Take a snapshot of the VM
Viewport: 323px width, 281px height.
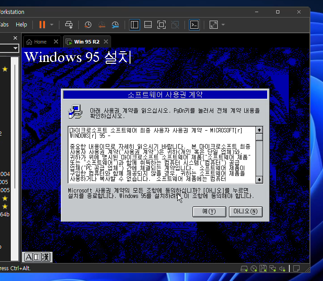click(88, 25)
